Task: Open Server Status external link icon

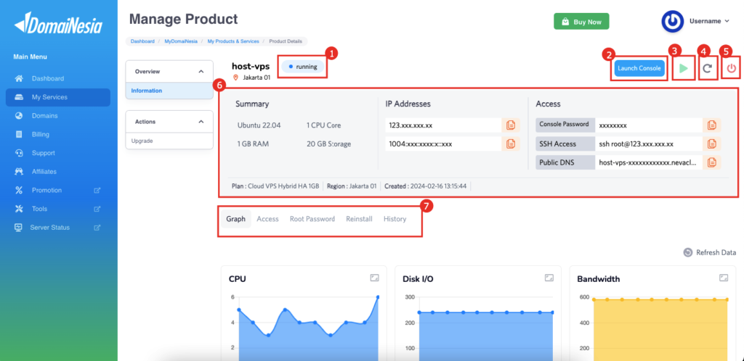Action: pos(97,228)
